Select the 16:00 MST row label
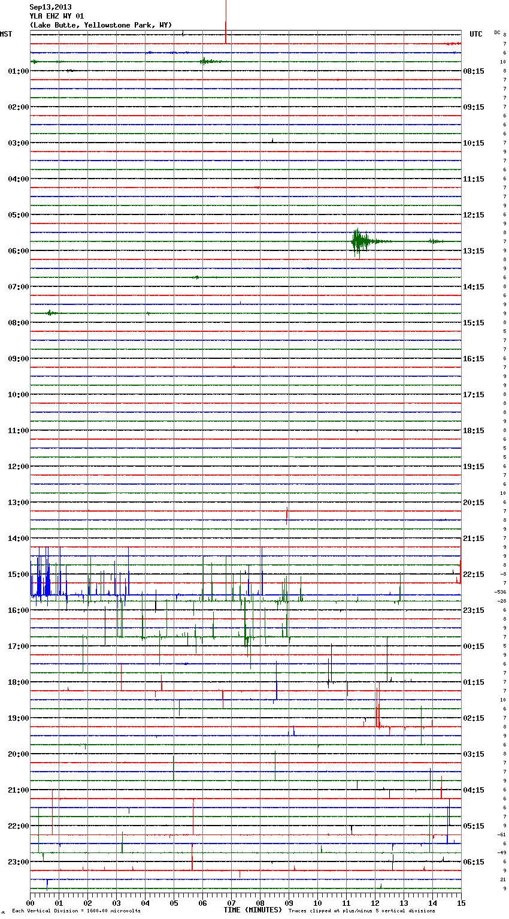The height and width of the screenshot is (919, 509). (19, 610)
